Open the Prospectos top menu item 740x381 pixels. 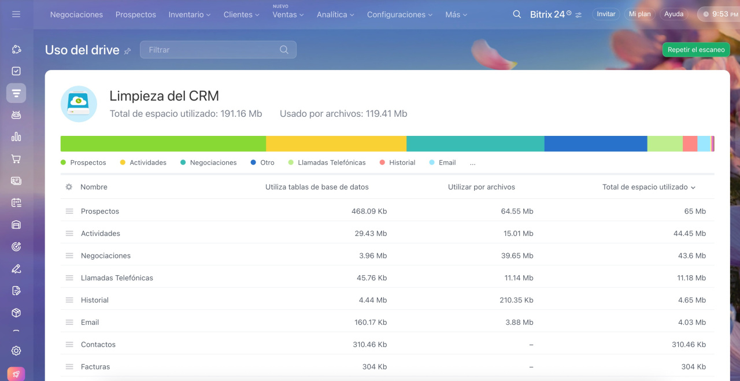[x=136, y=15]
